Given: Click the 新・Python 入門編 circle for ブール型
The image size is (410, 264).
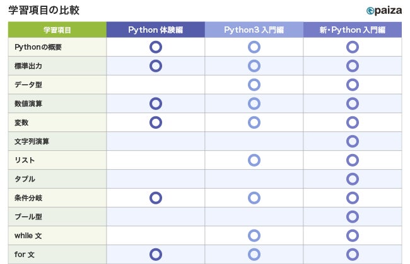Looking at the screenshot, I should click(353, 216).
